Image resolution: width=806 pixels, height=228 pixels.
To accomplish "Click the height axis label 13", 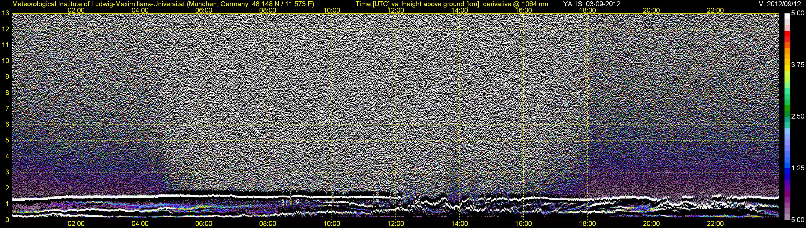I will point(6,13).
